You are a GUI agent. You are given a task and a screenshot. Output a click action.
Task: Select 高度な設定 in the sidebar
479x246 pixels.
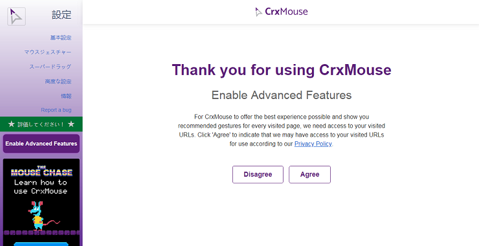[58, 82]
